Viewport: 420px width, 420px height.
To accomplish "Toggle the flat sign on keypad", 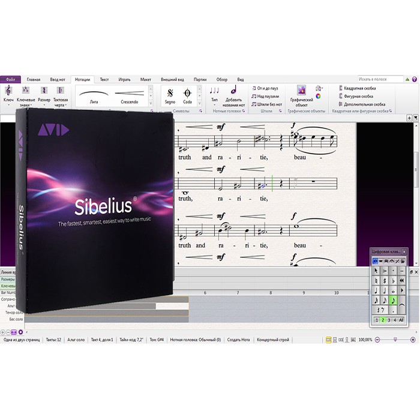I will point(393,280).
